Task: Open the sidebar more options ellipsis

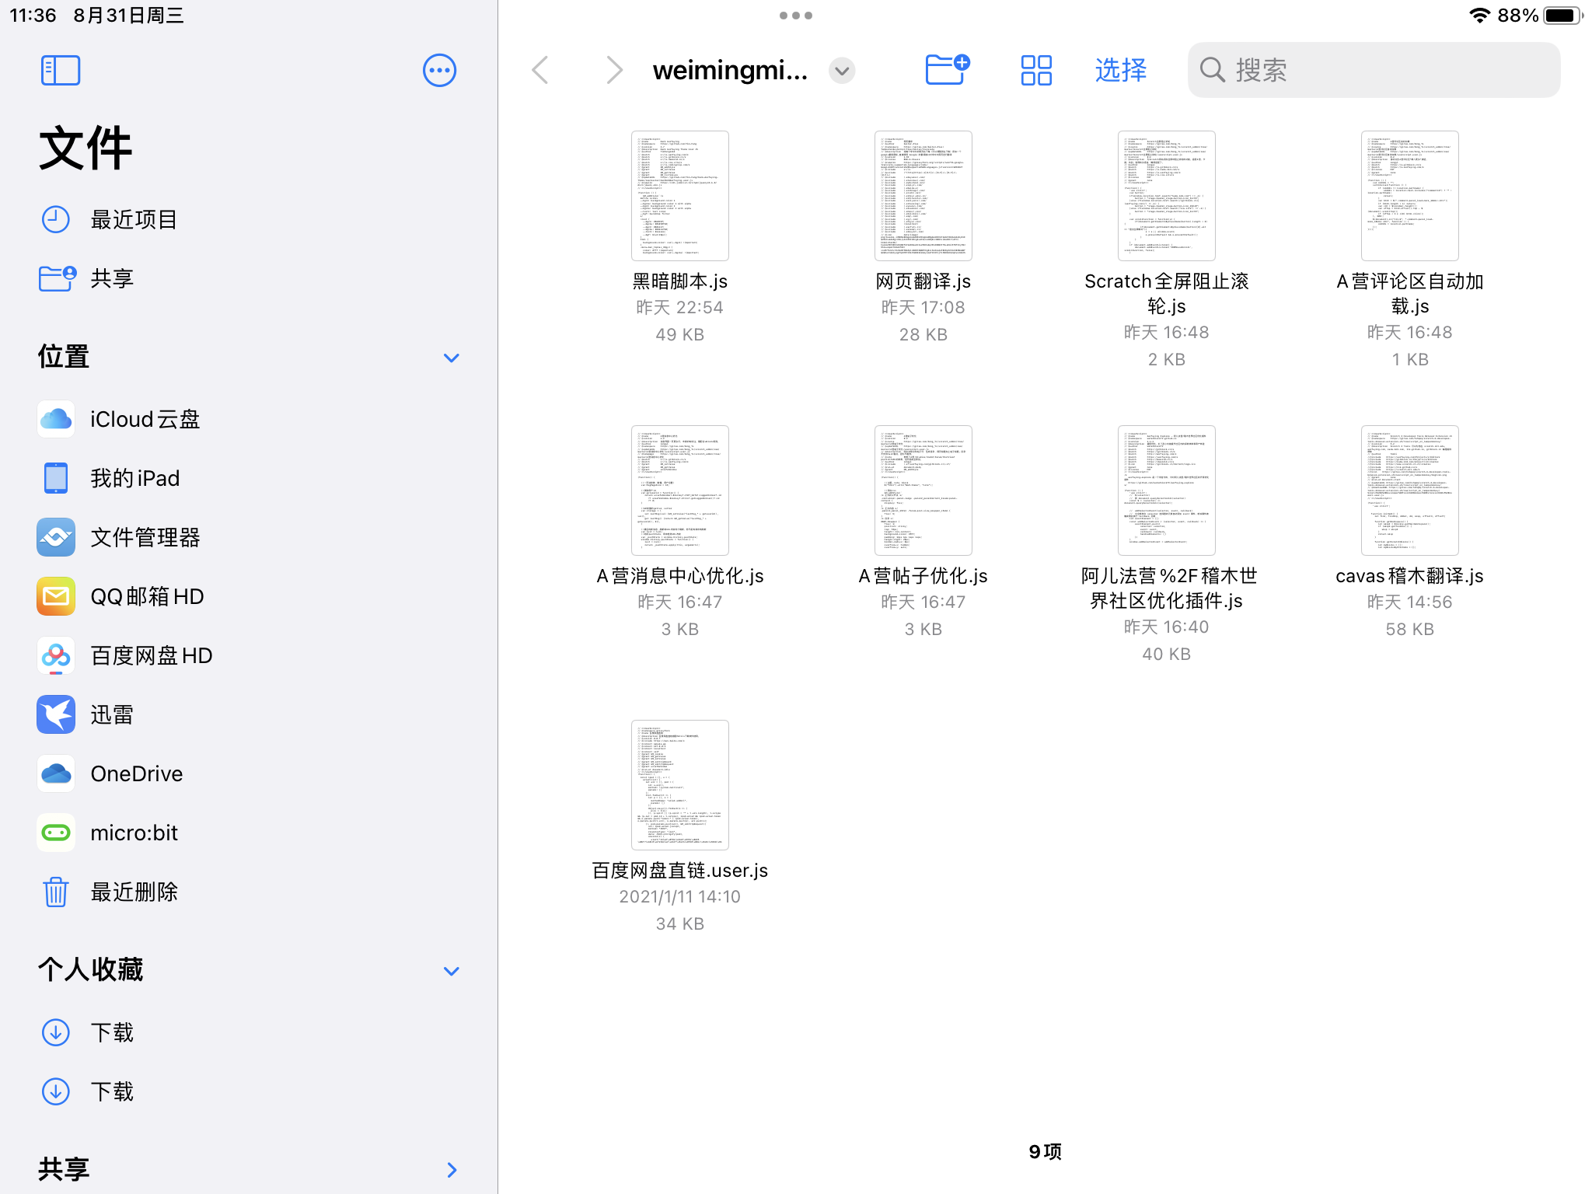Action: click(439, 71)
